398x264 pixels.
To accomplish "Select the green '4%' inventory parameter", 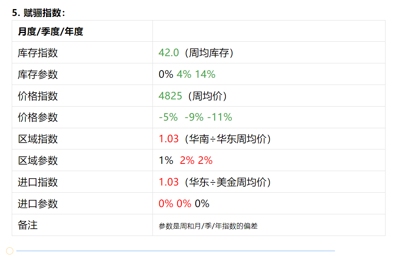I will 184,74.
